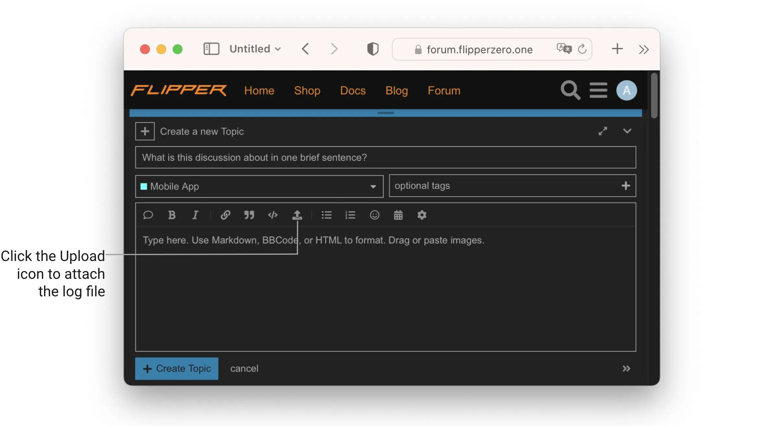Open the emoji picker

[375, 215]
